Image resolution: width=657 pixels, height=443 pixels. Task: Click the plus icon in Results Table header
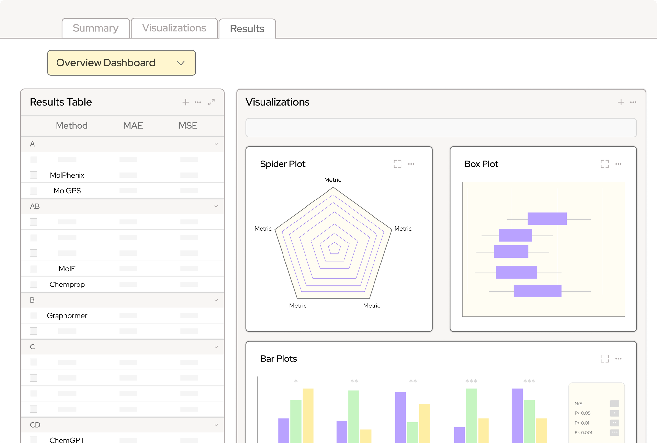186,102
